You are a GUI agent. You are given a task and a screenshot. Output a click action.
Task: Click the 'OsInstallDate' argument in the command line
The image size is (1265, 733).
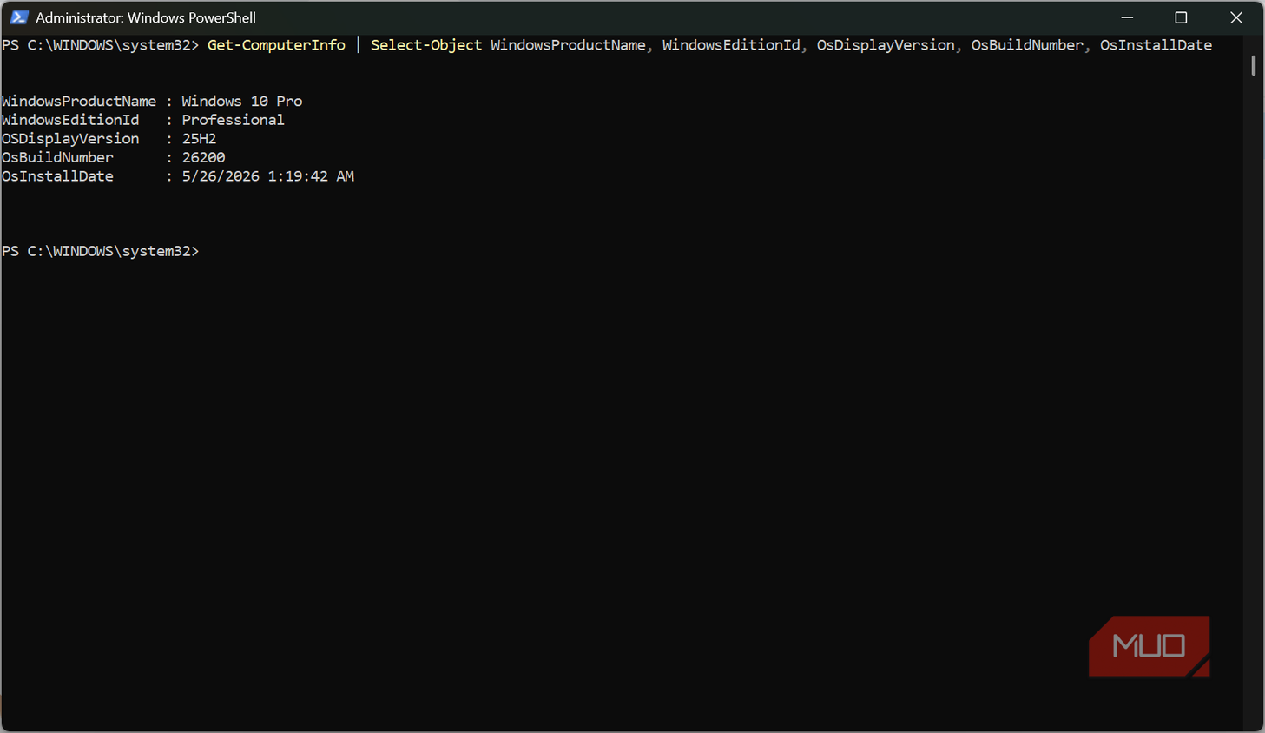pos(1156,45)
